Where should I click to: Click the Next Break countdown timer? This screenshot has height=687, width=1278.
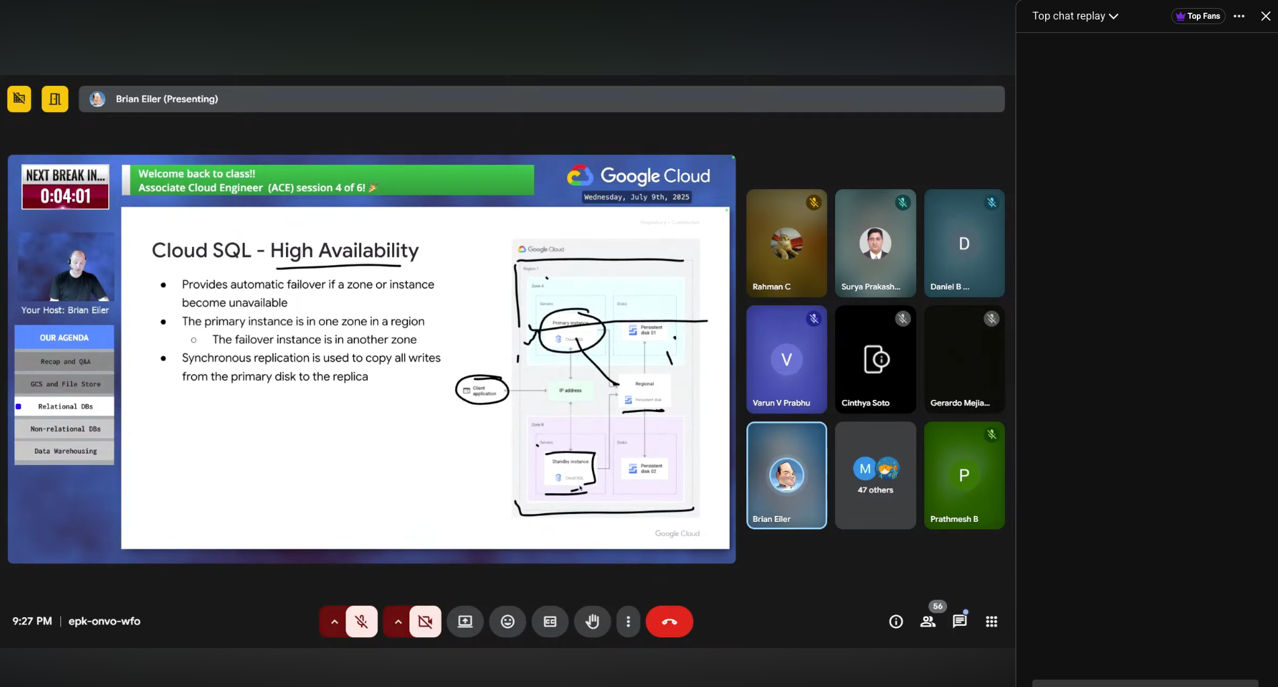pyautogui.click(x=65, y=187)
